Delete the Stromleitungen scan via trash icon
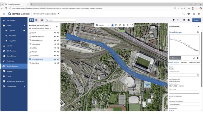This screenshot has height=114, width=203. click(x=197, y=58)
